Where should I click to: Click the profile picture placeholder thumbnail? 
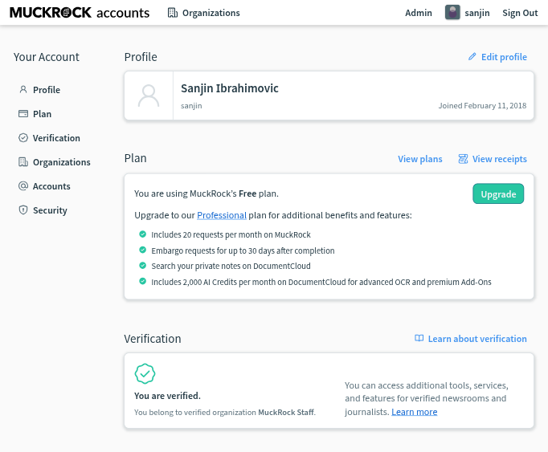[149, 96]
